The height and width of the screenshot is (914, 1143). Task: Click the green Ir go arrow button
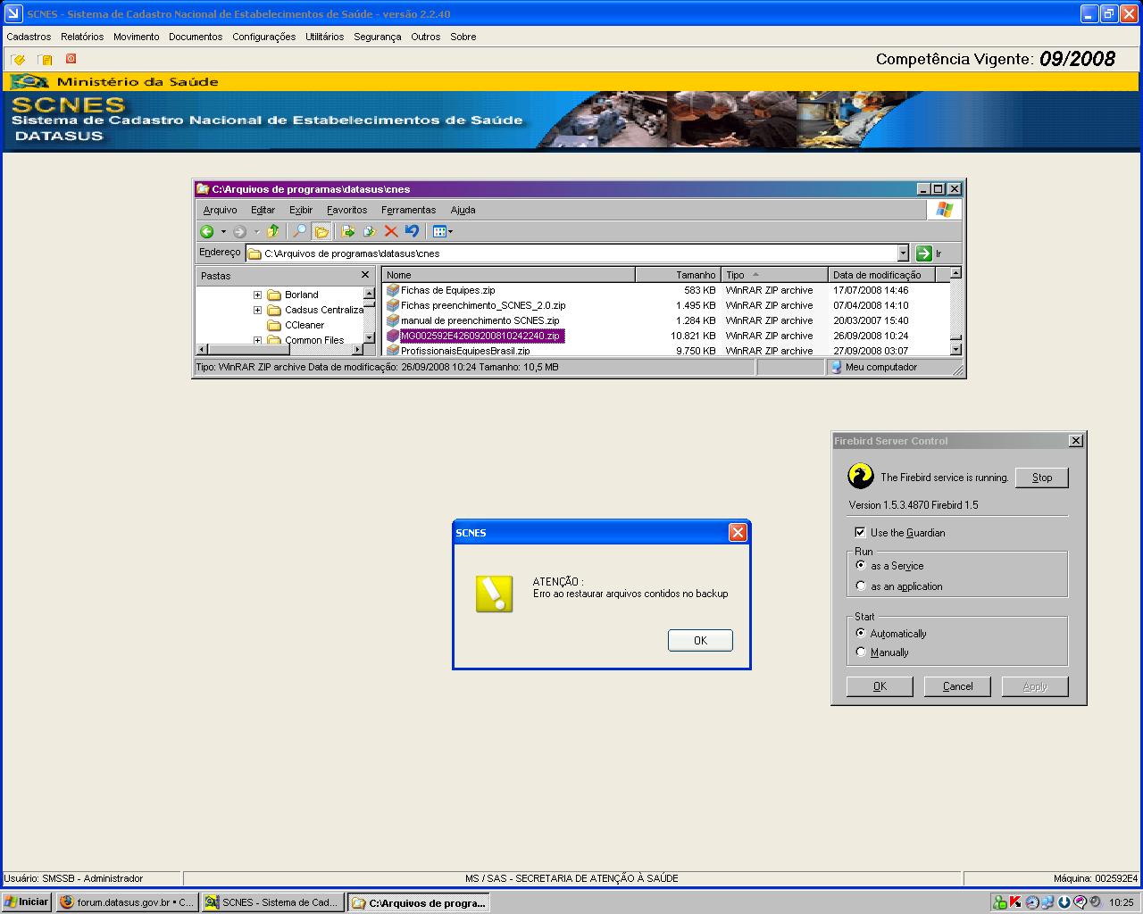924,253
